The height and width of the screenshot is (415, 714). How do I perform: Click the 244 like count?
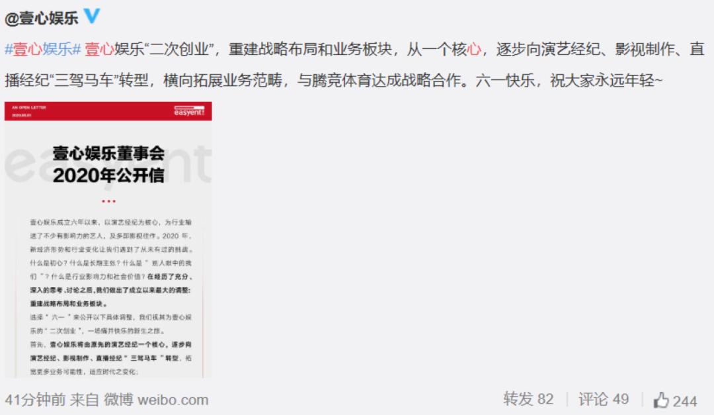685,401
